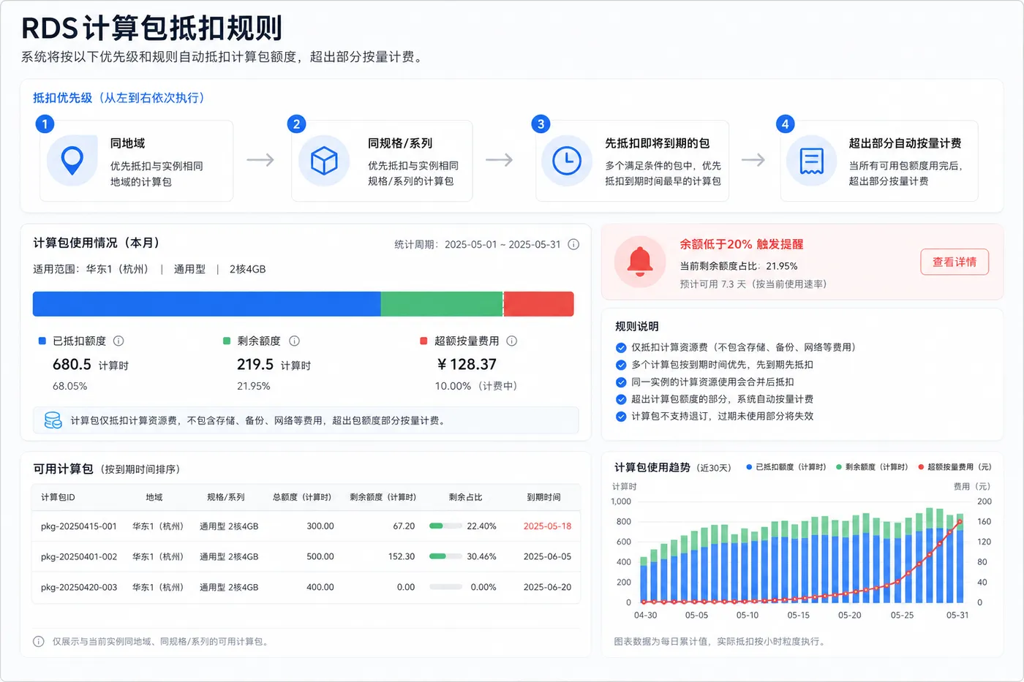
Task: Click the location pin icon for 同地域
Action: [72, 160]
